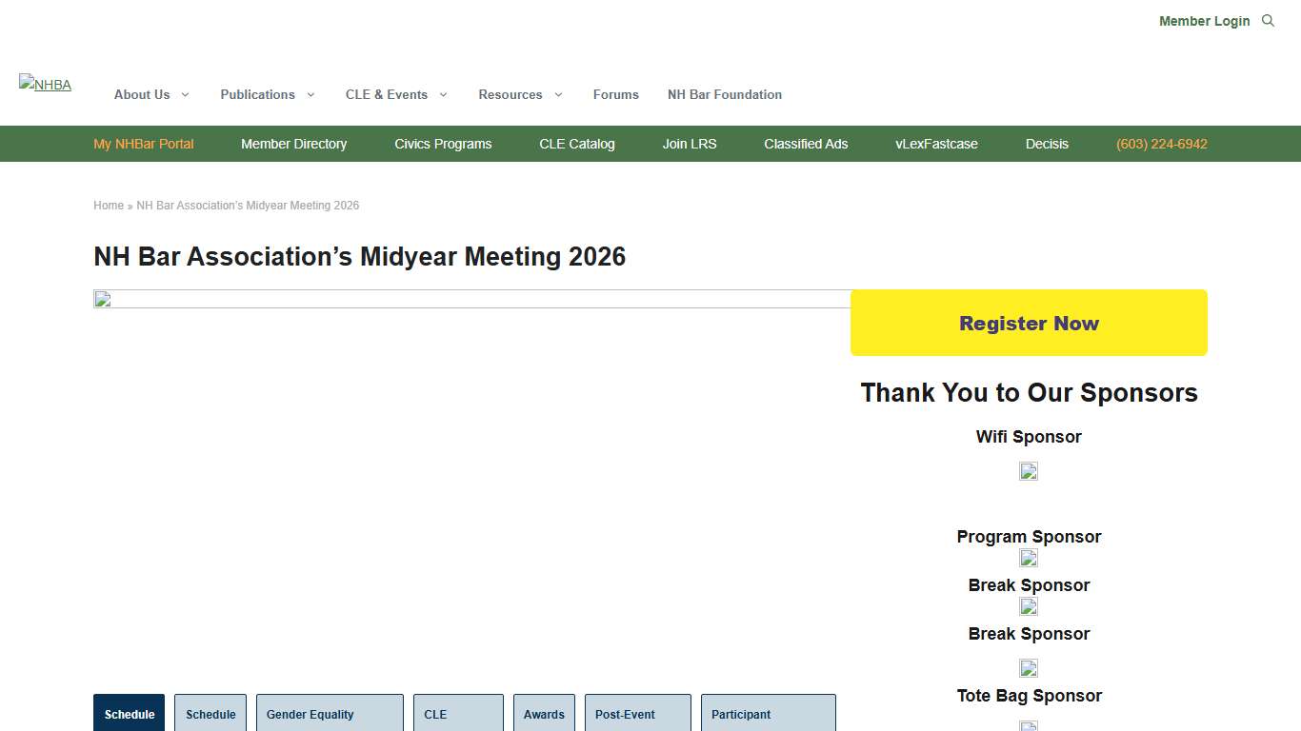1301x731 pixels.
Task: Expand the Resources dropdown
Action: pyautogui.click(x=520, y=94)
